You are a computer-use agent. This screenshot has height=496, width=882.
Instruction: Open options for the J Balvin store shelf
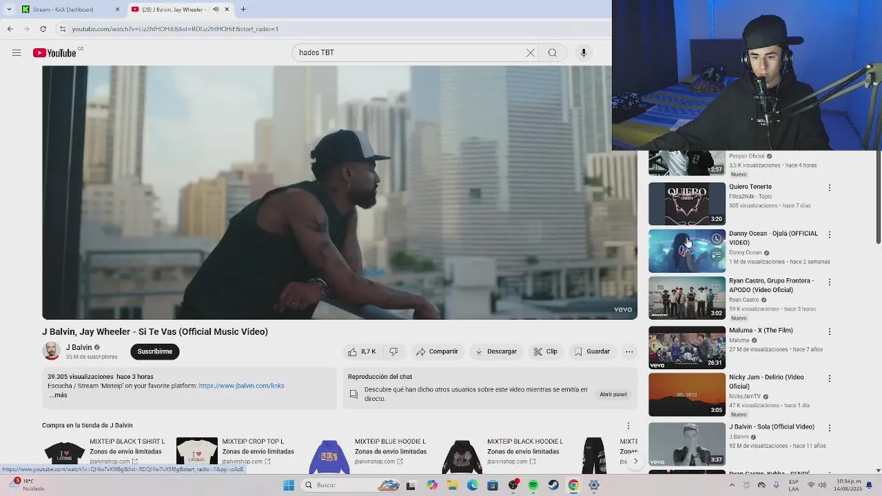pyautogui.click(x=628, y=426)
